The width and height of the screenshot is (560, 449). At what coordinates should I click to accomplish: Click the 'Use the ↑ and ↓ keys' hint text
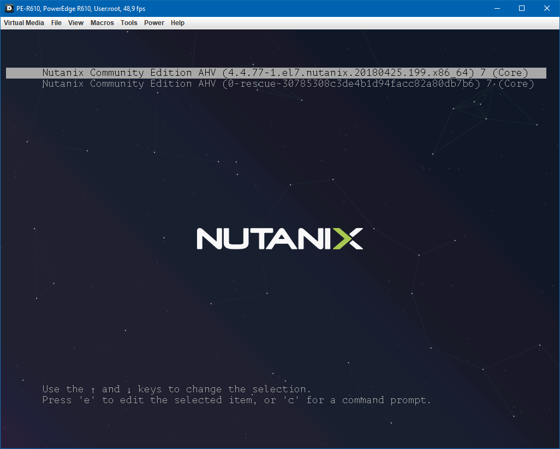[x=176, y=389]
